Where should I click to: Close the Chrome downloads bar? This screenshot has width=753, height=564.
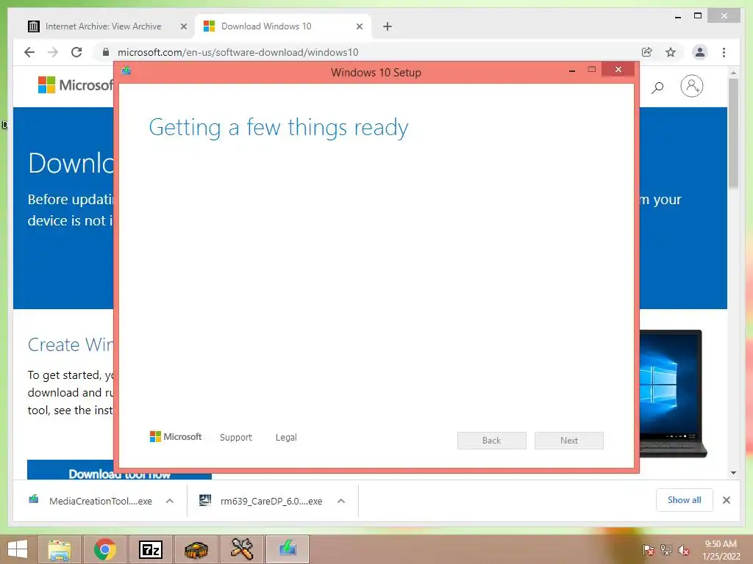pos(726,500)
